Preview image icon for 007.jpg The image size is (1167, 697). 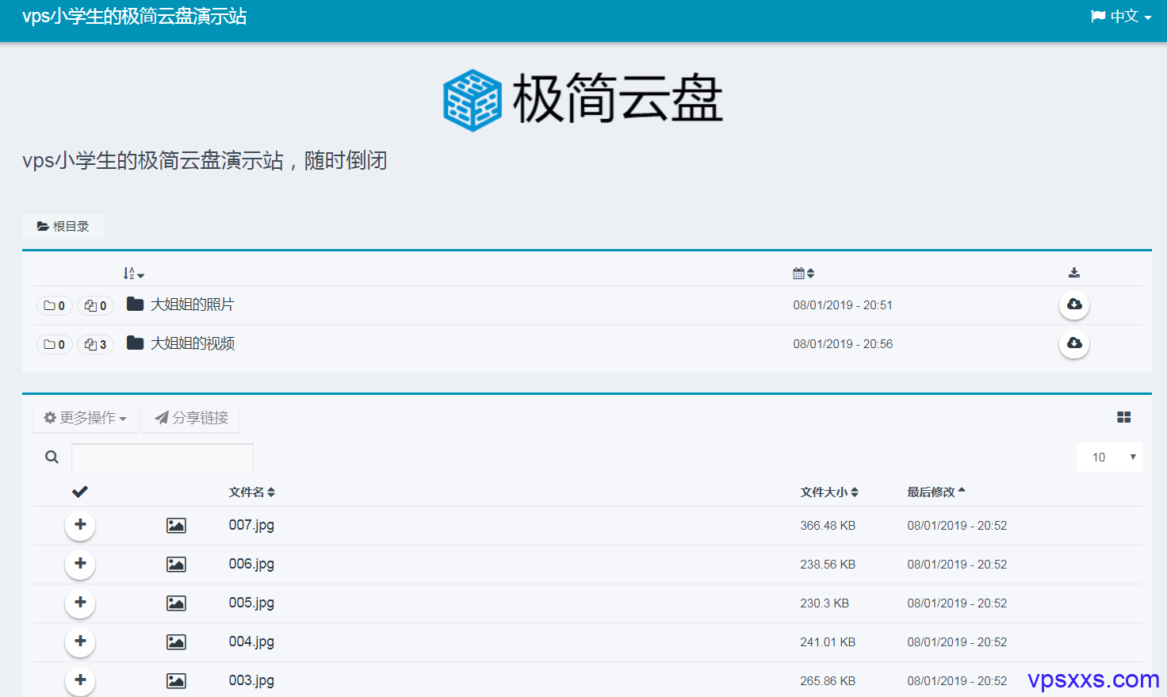tap(176, 526)
